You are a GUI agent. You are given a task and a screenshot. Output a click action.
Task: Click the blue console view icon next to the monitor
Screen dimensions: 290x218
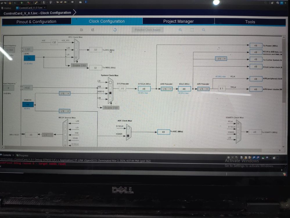[267, 158]
